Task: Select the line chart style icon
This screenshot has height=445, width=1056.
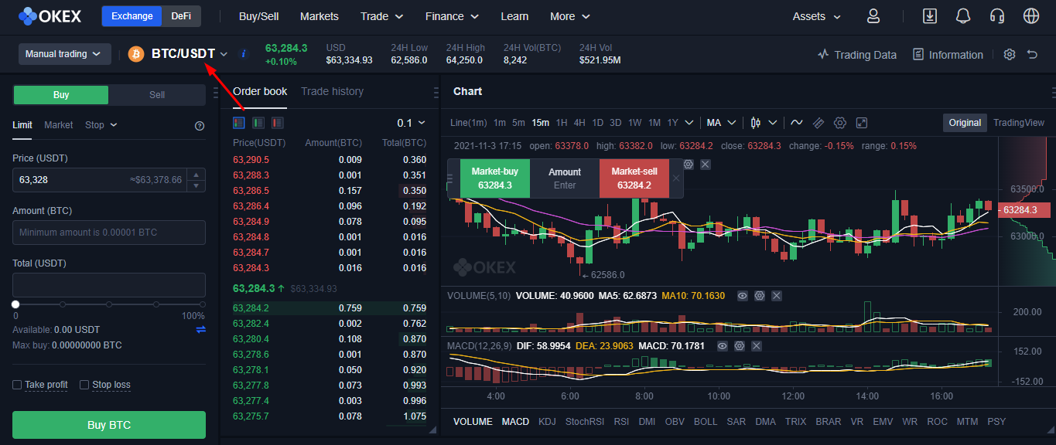Action: pos(796,123)
